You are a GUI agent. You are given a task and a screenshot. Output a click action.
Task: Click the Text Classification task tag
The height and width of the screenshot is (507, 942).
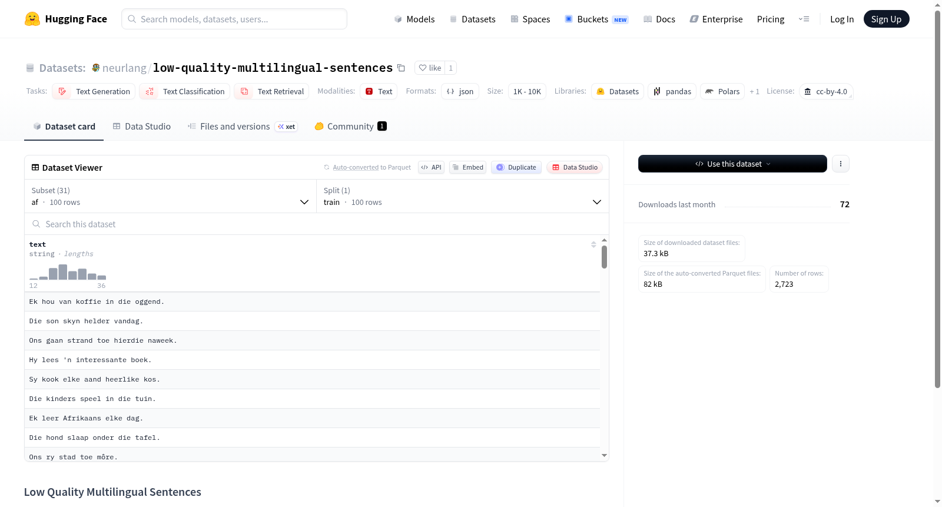[x=184, y=91]
